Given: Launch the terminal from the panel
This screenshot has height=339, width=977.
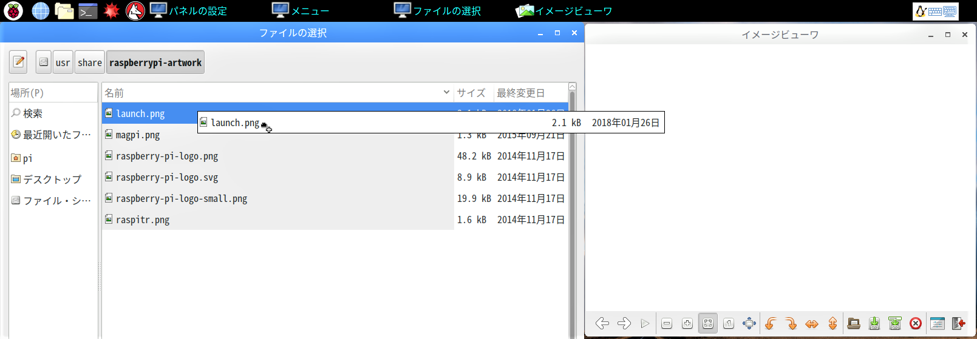Looking at the screenshot, I should [88, 10].
